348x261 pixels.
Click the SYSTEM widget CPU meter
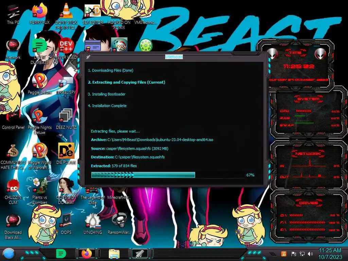click(x=310, y=111)
